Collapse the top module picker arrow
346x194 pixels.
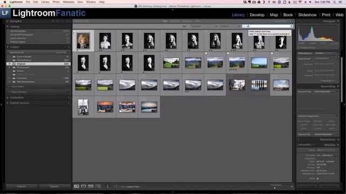click(173, 10)
